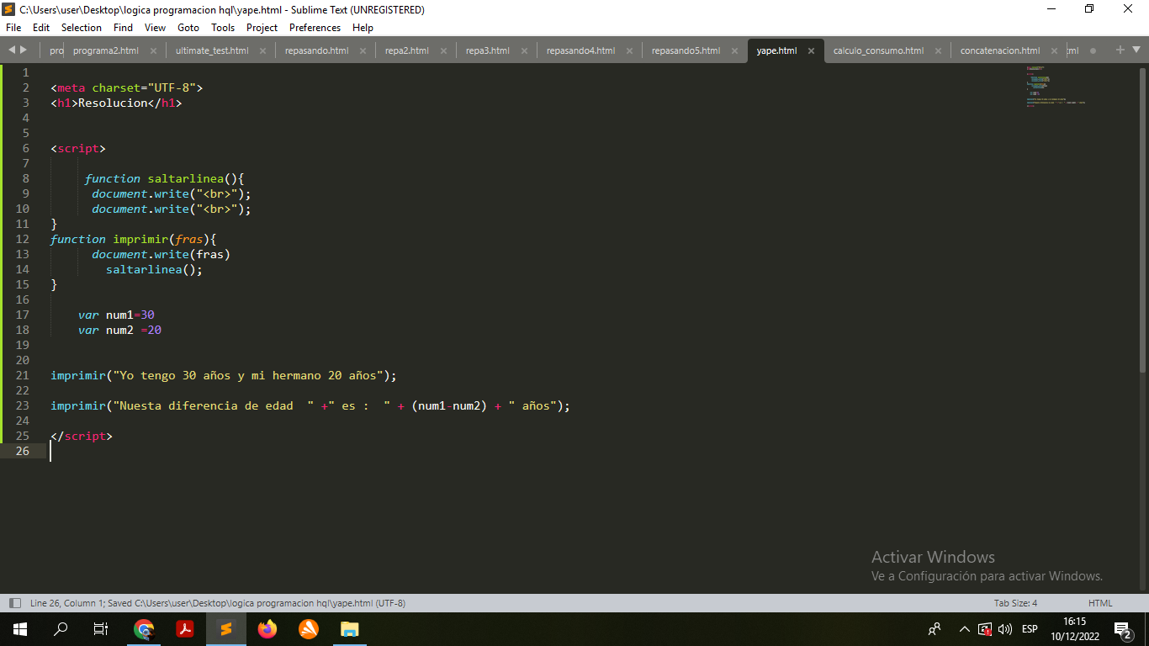Open the Edit menu
The height and width of the screenshot is (646, 1149).
coord(41,28)
